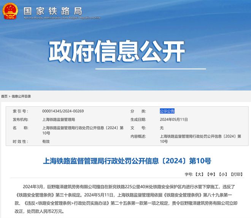The width and height of the screenshot is (251, 218).
Task: Click the English subtitle National Railway Administration
Action: tap(62, 18)
